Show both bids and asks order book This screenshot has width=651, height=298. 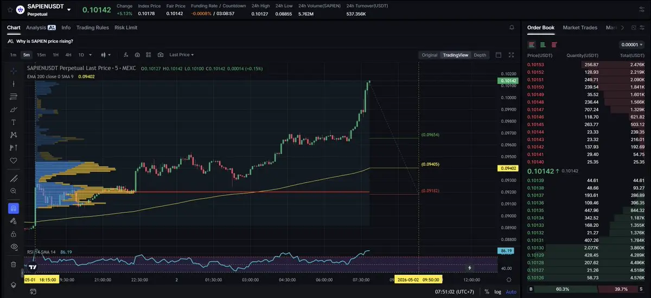[x=531, y=45]
